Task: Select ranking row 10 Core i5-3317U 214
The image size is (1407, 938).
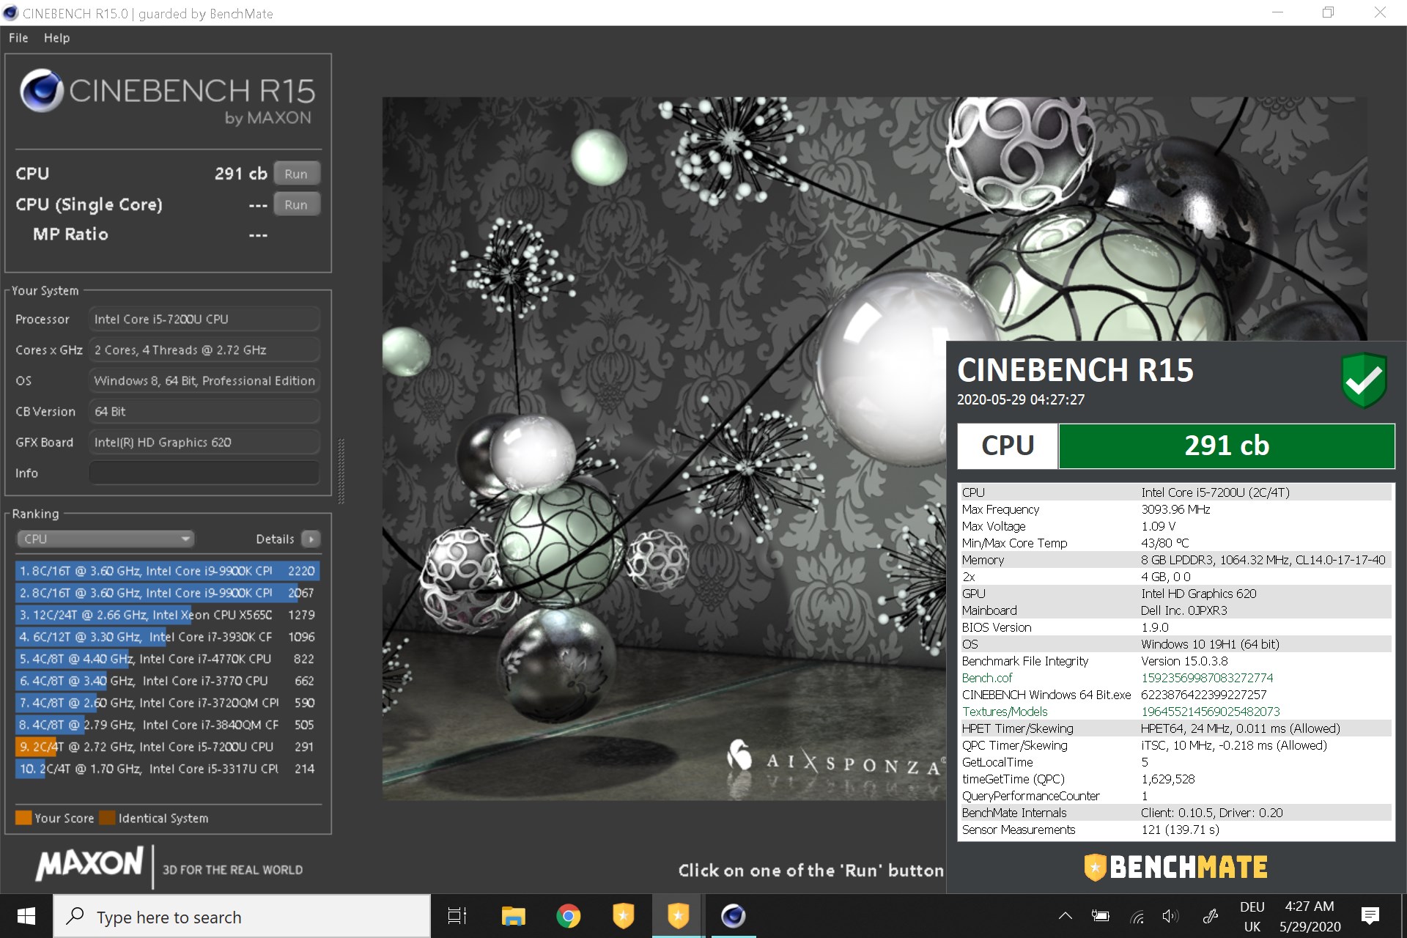Action: coord(167,769)
